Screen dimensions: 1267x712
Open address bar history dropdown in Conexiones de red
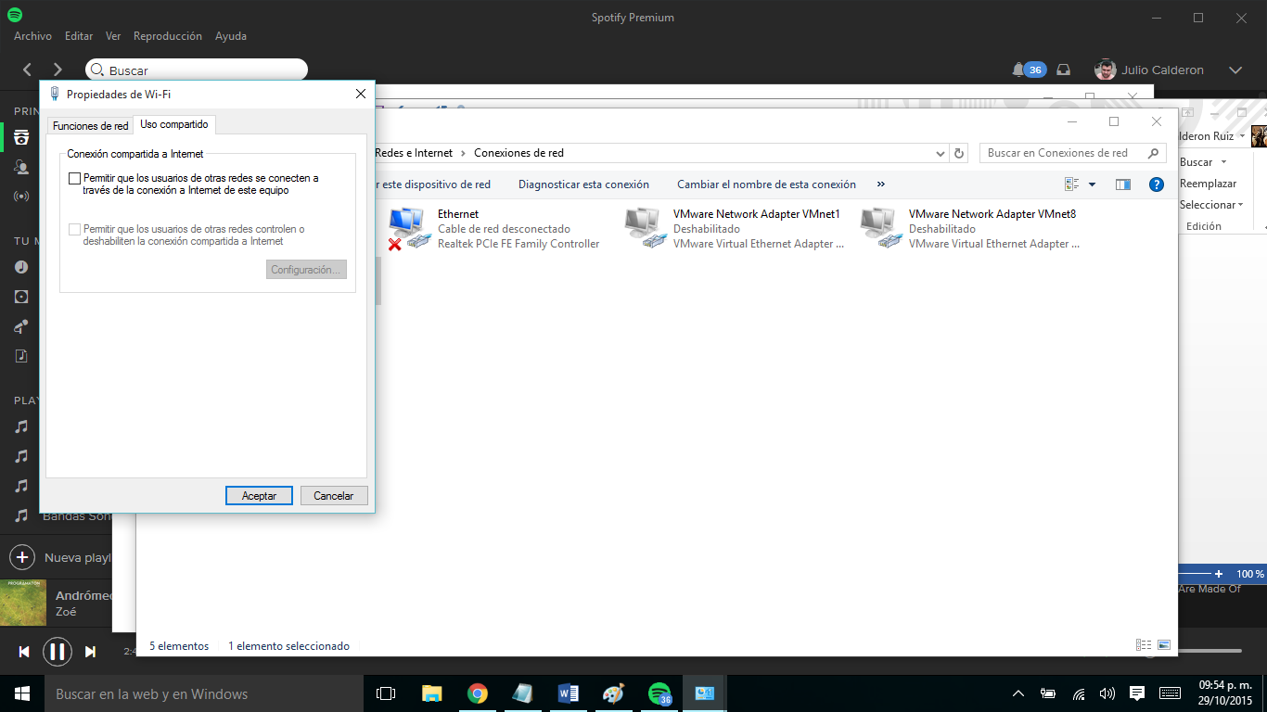[x=941, y=153]
